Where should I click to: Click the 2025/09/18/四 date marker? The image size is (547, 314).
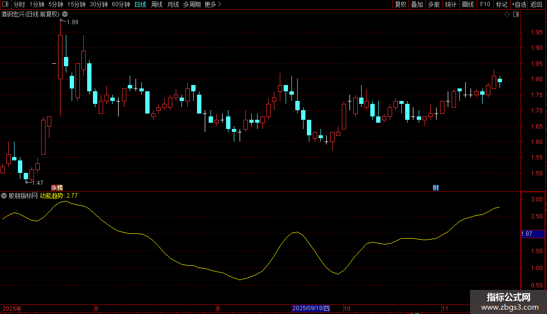[x=311, y=308]
